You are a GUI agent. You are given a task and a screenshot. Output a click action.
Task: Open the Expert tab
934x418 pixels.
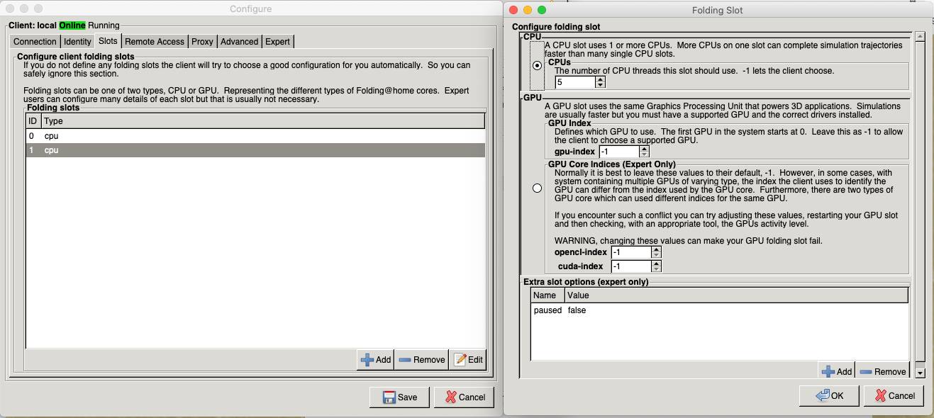(277, 41)
